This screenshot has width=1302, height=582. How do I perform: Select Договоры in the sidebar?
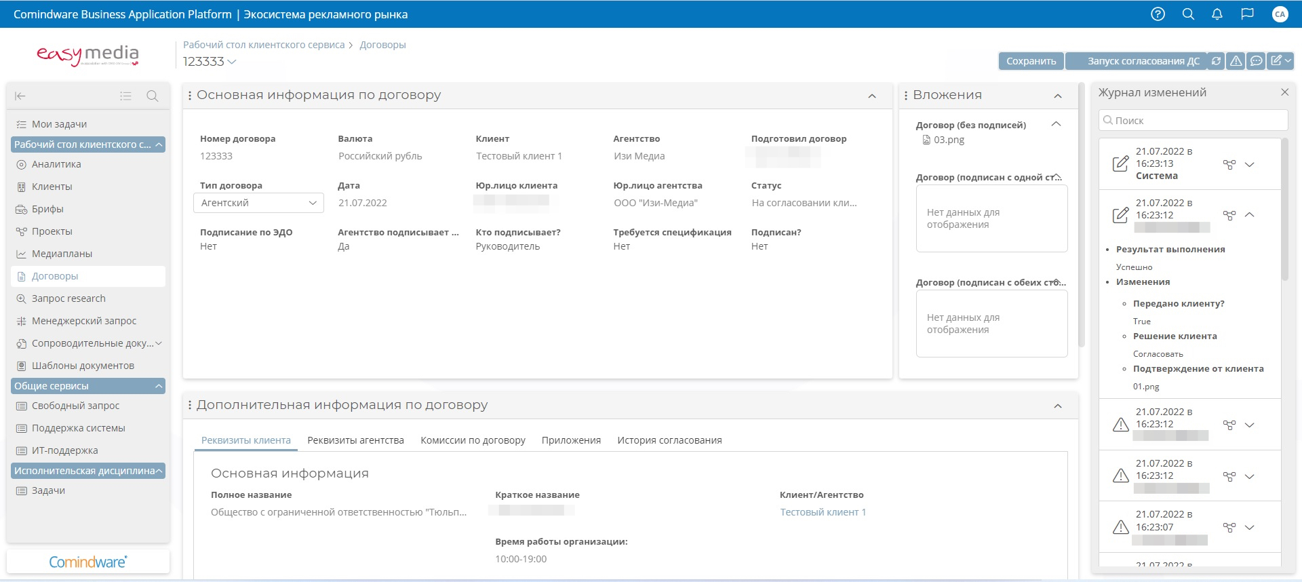tap(88, 276)
